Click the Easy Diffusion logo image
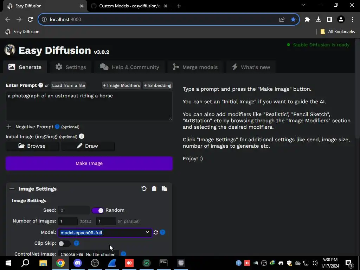 (x=10, y=50)
